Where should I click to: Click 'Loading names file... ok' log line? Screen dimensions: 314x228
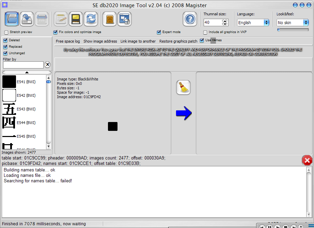pyautogui.click(x=27, y=175)
